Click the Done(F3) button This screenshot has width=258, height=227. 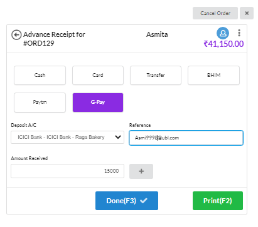coord(127,201)
